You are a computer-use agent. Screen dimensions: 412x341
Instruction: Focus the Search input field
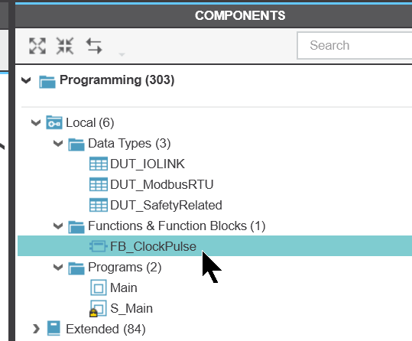click(355, 45)
